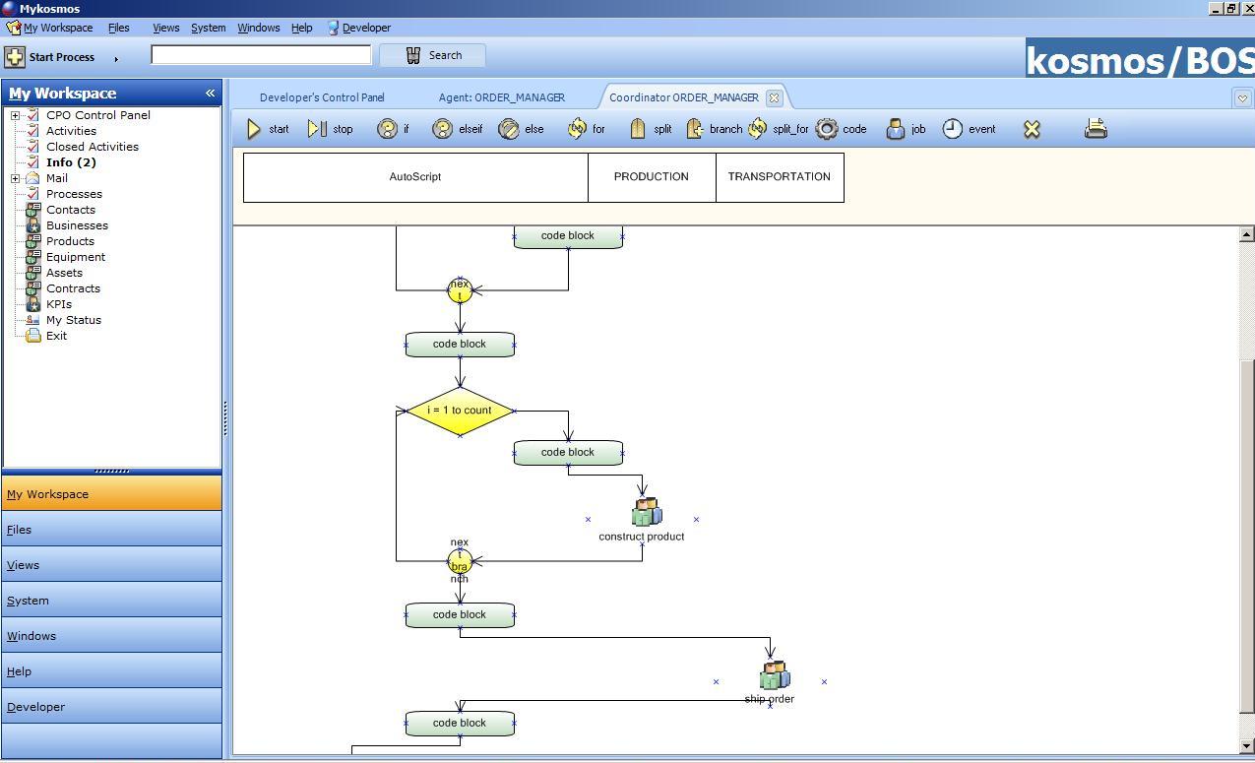
Task: Pick the split_for tool
Action: (778, 129)
